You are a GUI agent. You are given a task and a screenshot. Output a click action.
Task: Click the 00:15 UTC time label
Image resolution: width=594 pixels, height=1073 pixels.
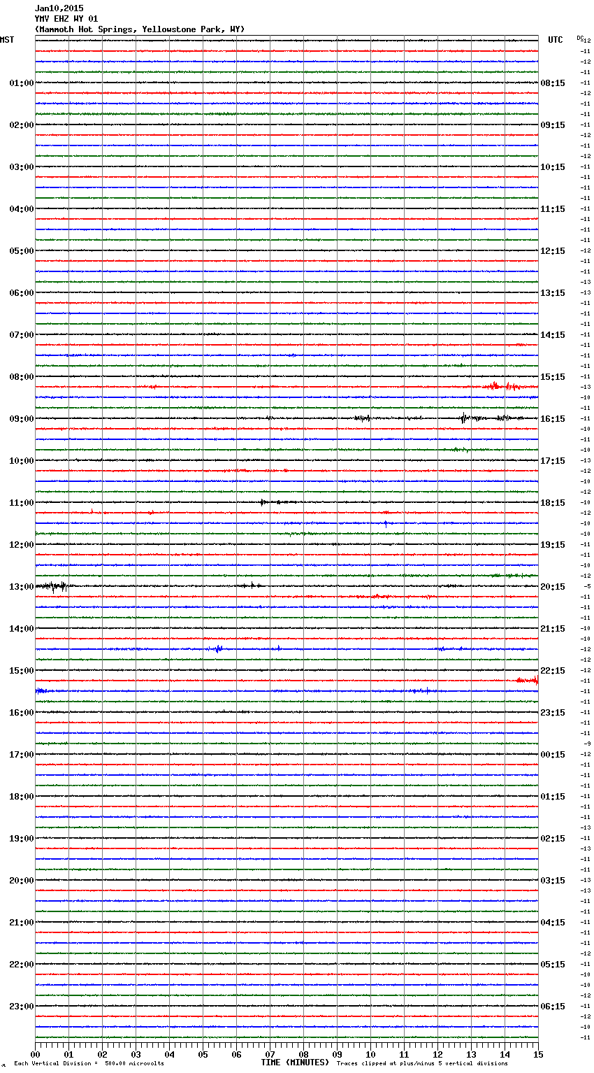coord(553,755)
